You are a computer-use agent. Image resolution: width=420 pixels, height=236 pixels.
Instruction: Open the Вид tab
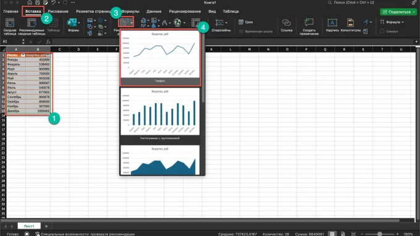pos(212,12)
